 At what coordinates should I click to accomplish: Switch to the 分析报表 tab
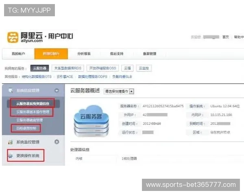tap(84, 54)
